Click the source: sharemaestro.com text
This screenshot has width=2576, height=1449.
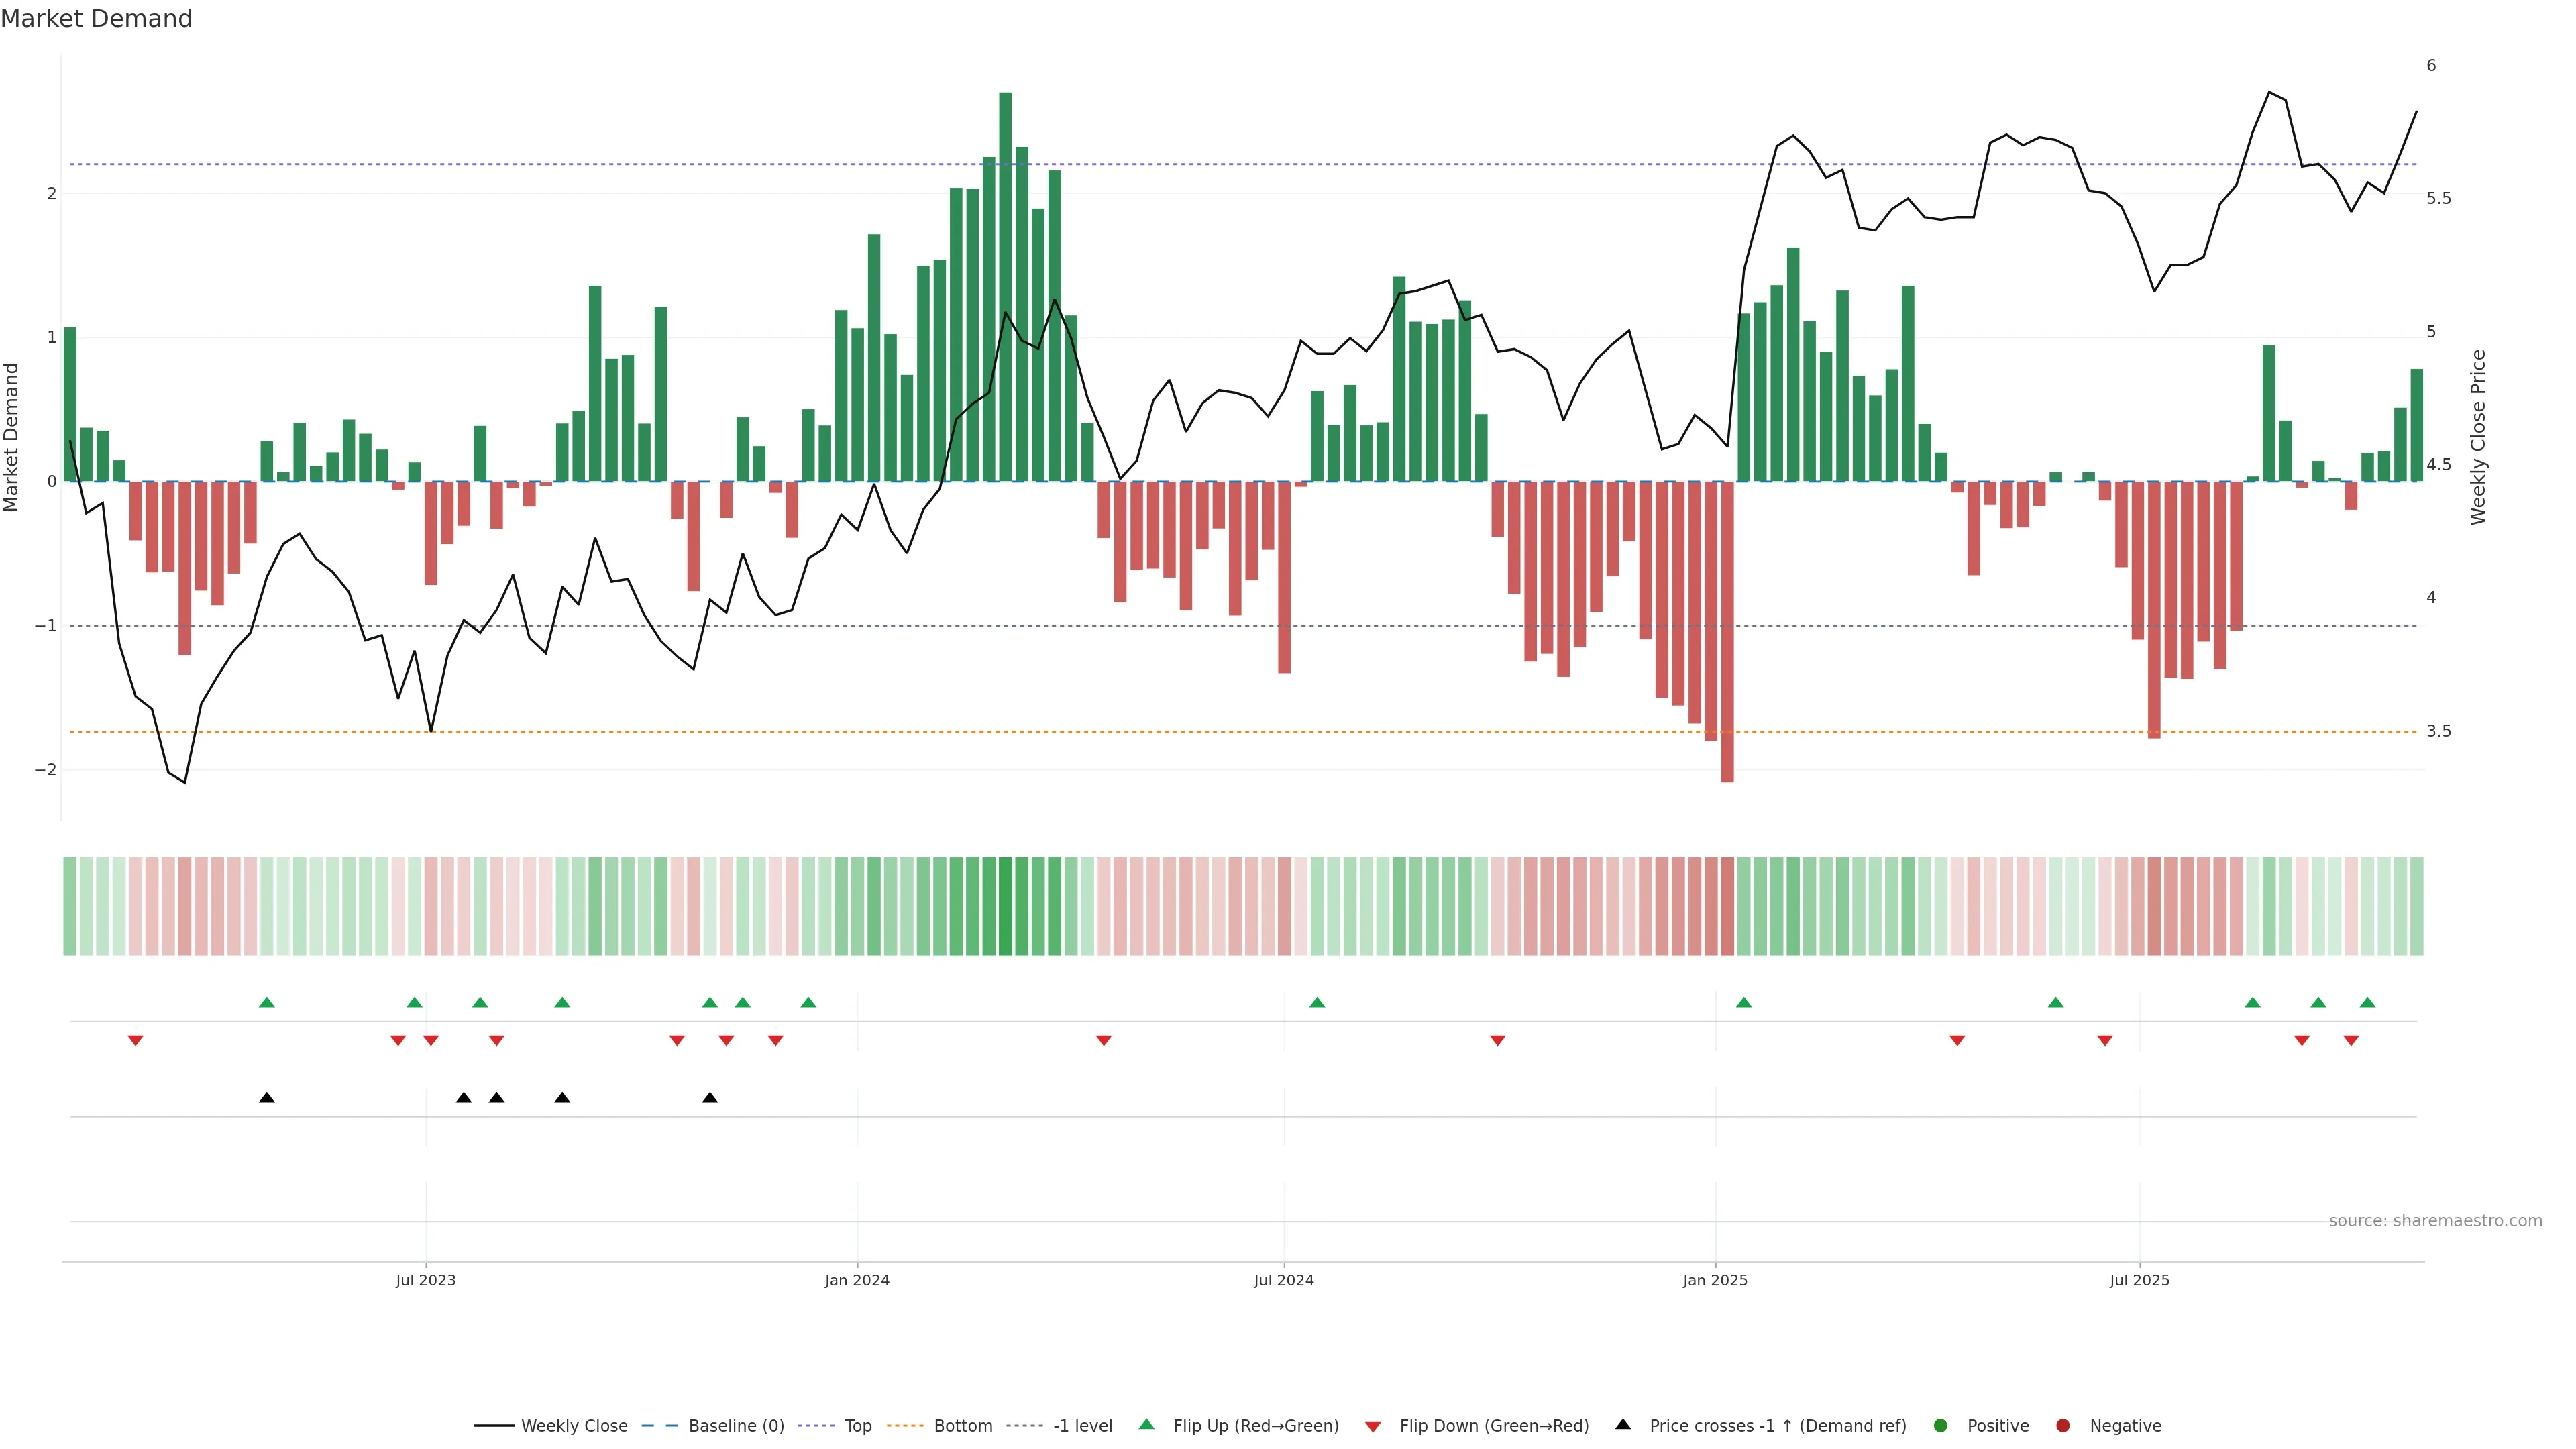pos(2435,1220)
